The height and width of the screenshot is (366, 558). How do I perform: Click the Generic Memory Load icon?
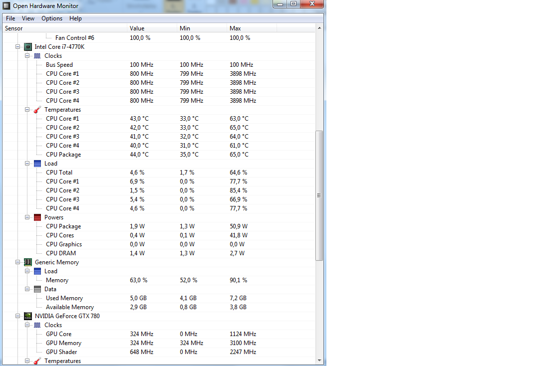37,271
